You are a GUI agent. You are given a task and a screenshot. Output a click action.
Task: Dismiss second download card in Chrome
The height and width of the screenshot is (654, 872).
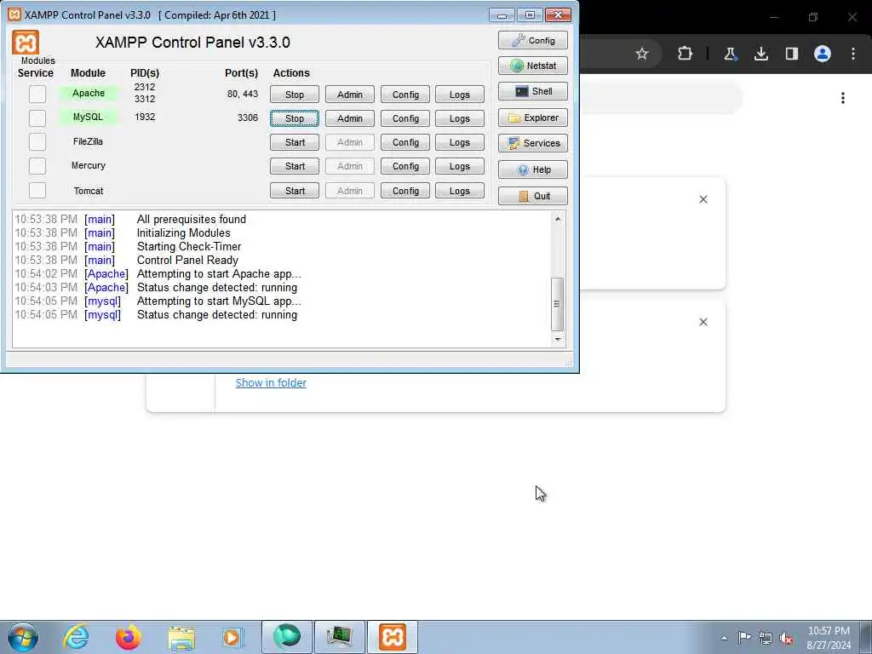click(x=703, y=322)
